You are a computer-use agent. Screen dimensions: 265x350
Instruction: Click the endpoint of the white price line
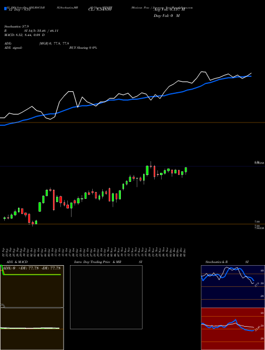pos(251,73)
